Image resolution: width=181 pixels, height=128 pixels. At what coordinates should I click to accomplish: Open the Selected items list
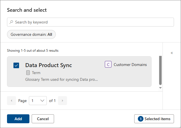[x=154, y=119]
